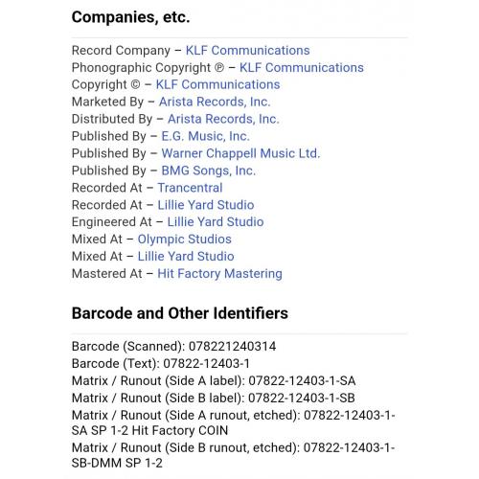Screen dimensions: 479x479
Task: Open Marketed By Arista Records, Inc. link
Action: pyautogui.click(x=215, y=102)
